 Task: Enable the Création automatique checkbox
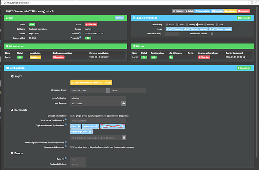point(72,116)
